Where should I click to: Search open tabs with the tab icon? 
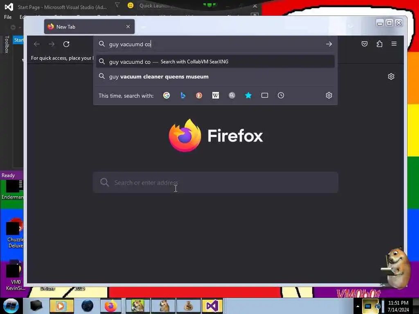(x=265, y=95)
